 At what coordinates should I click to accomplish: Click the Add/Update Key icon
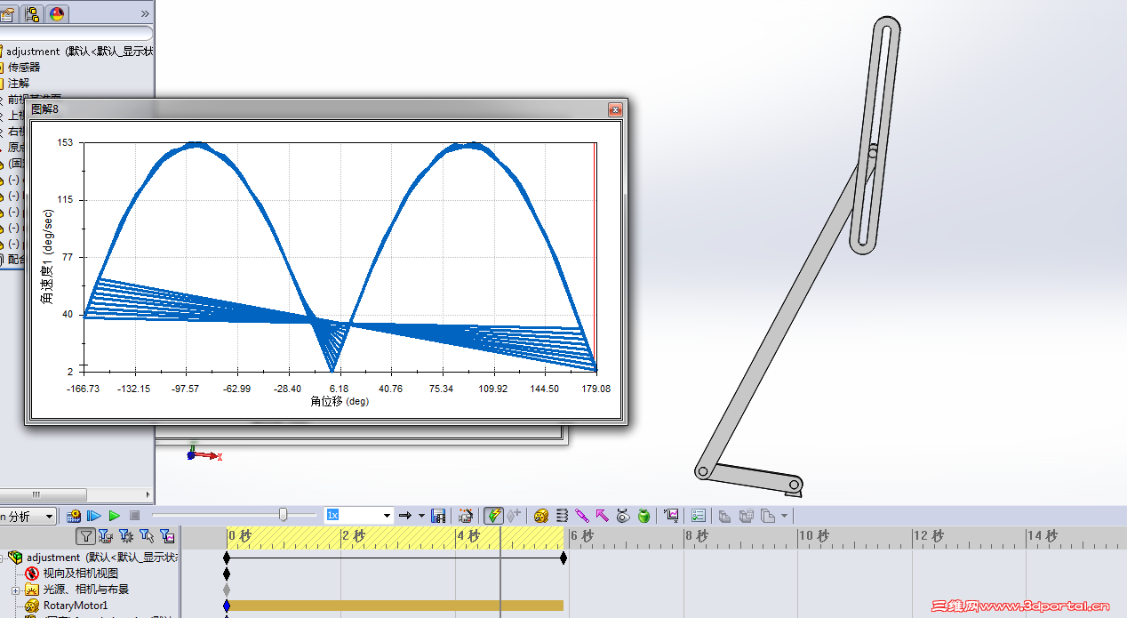pyautogui.click(x=514, y=516)
